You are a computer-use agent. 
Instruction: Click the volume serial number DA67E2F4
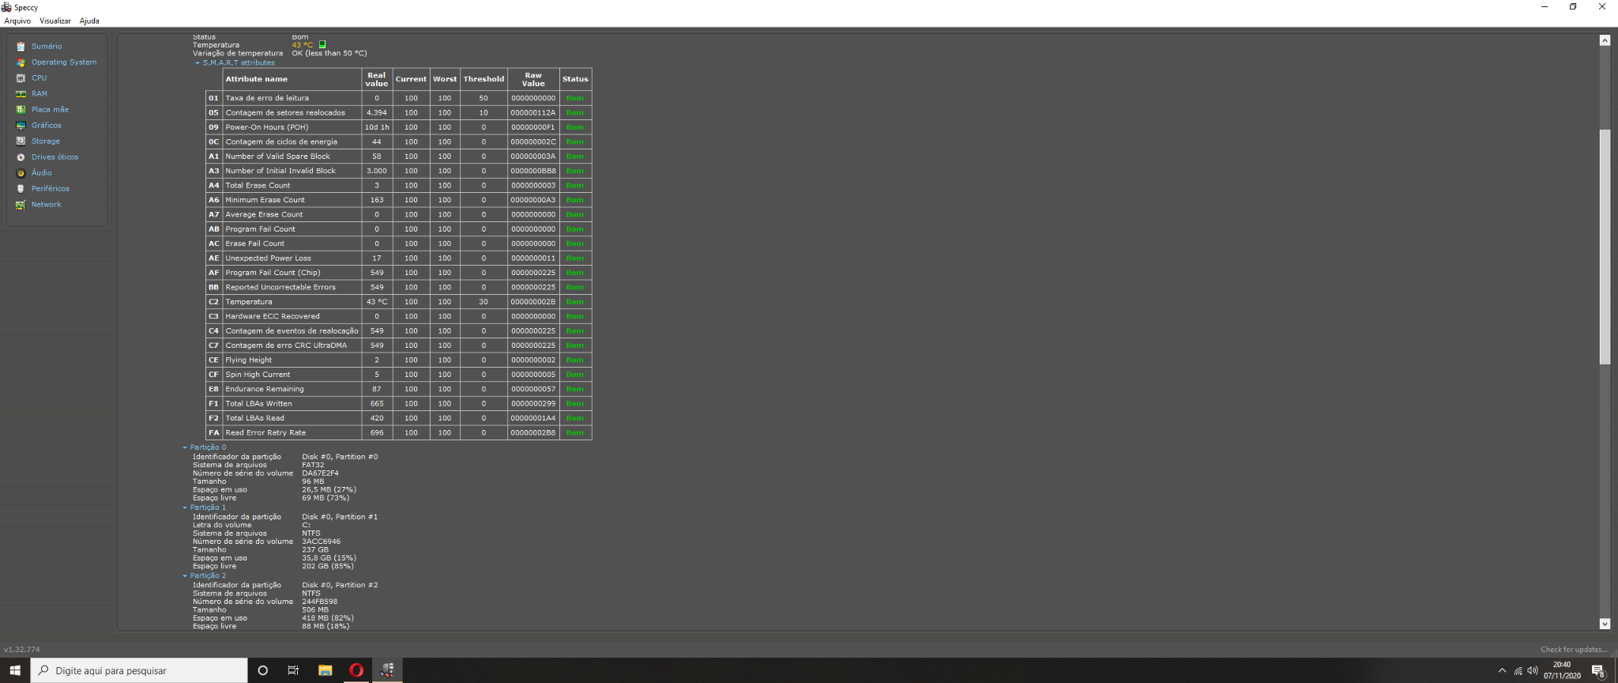pos(320,474)
